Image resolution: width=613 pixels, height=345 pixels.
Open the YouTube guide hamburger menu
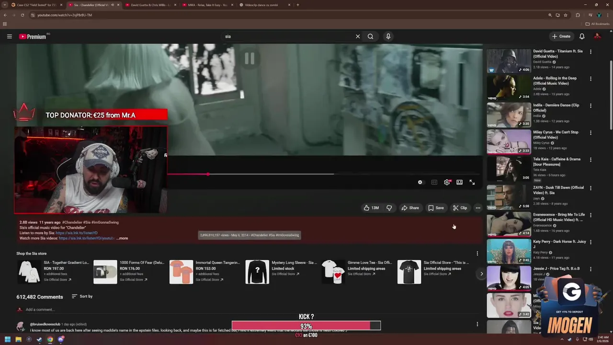click(9, 36)
